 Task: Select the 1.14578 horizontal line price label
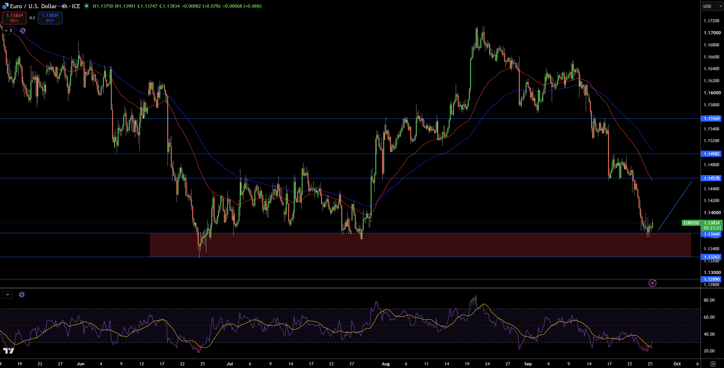point(711,178)
